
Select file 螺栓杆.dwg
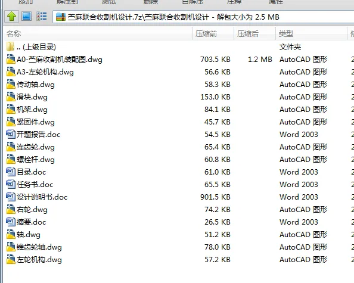[35, 160]
